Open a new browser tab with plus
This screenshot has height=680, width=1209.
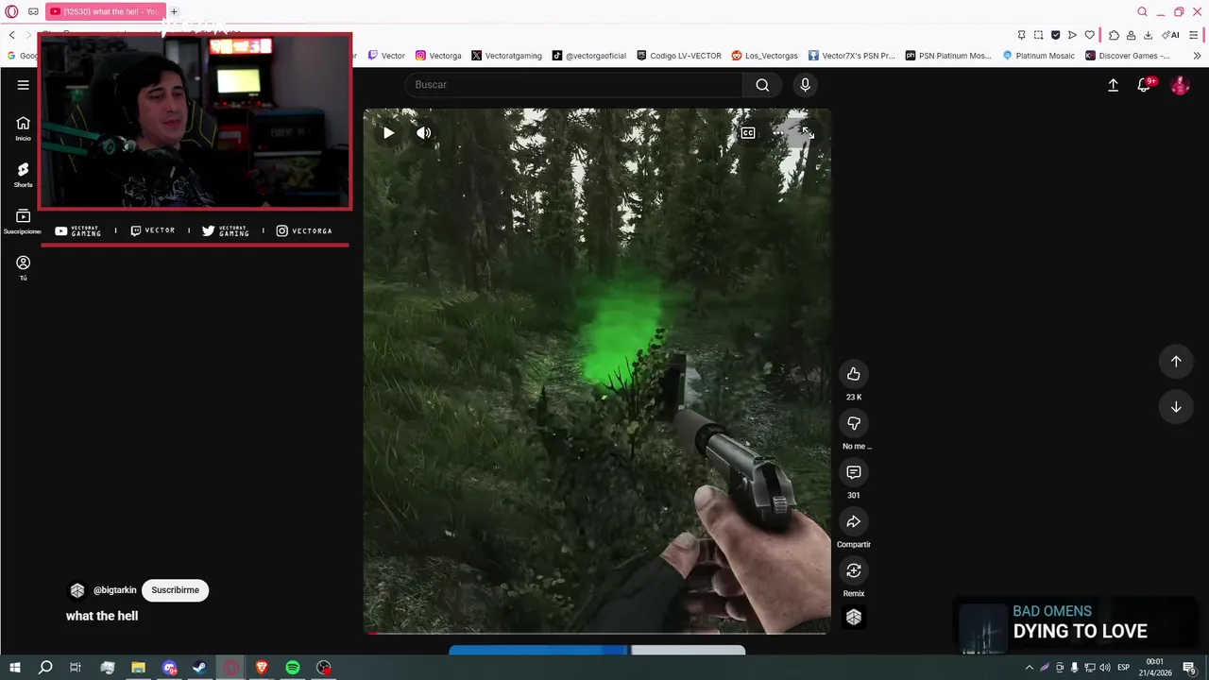click(174, 11)
